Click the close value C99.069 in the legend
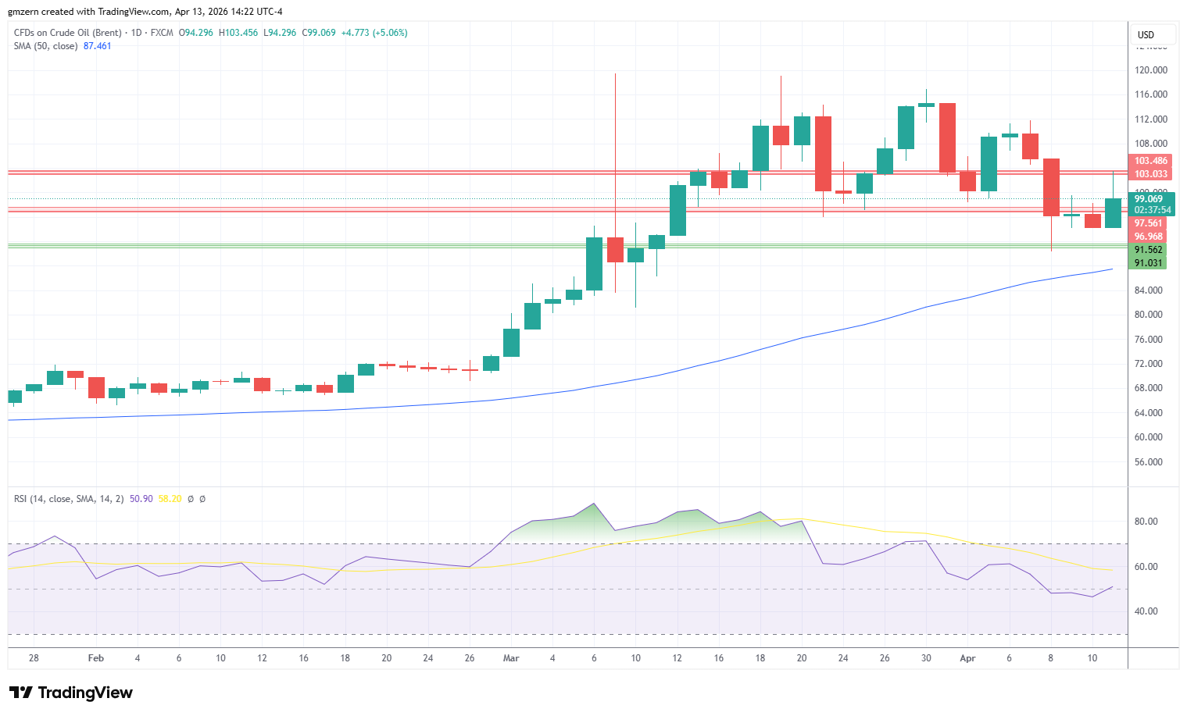Image resolution: width=1187 pixels, height=716 pixels. click(319, 33)
